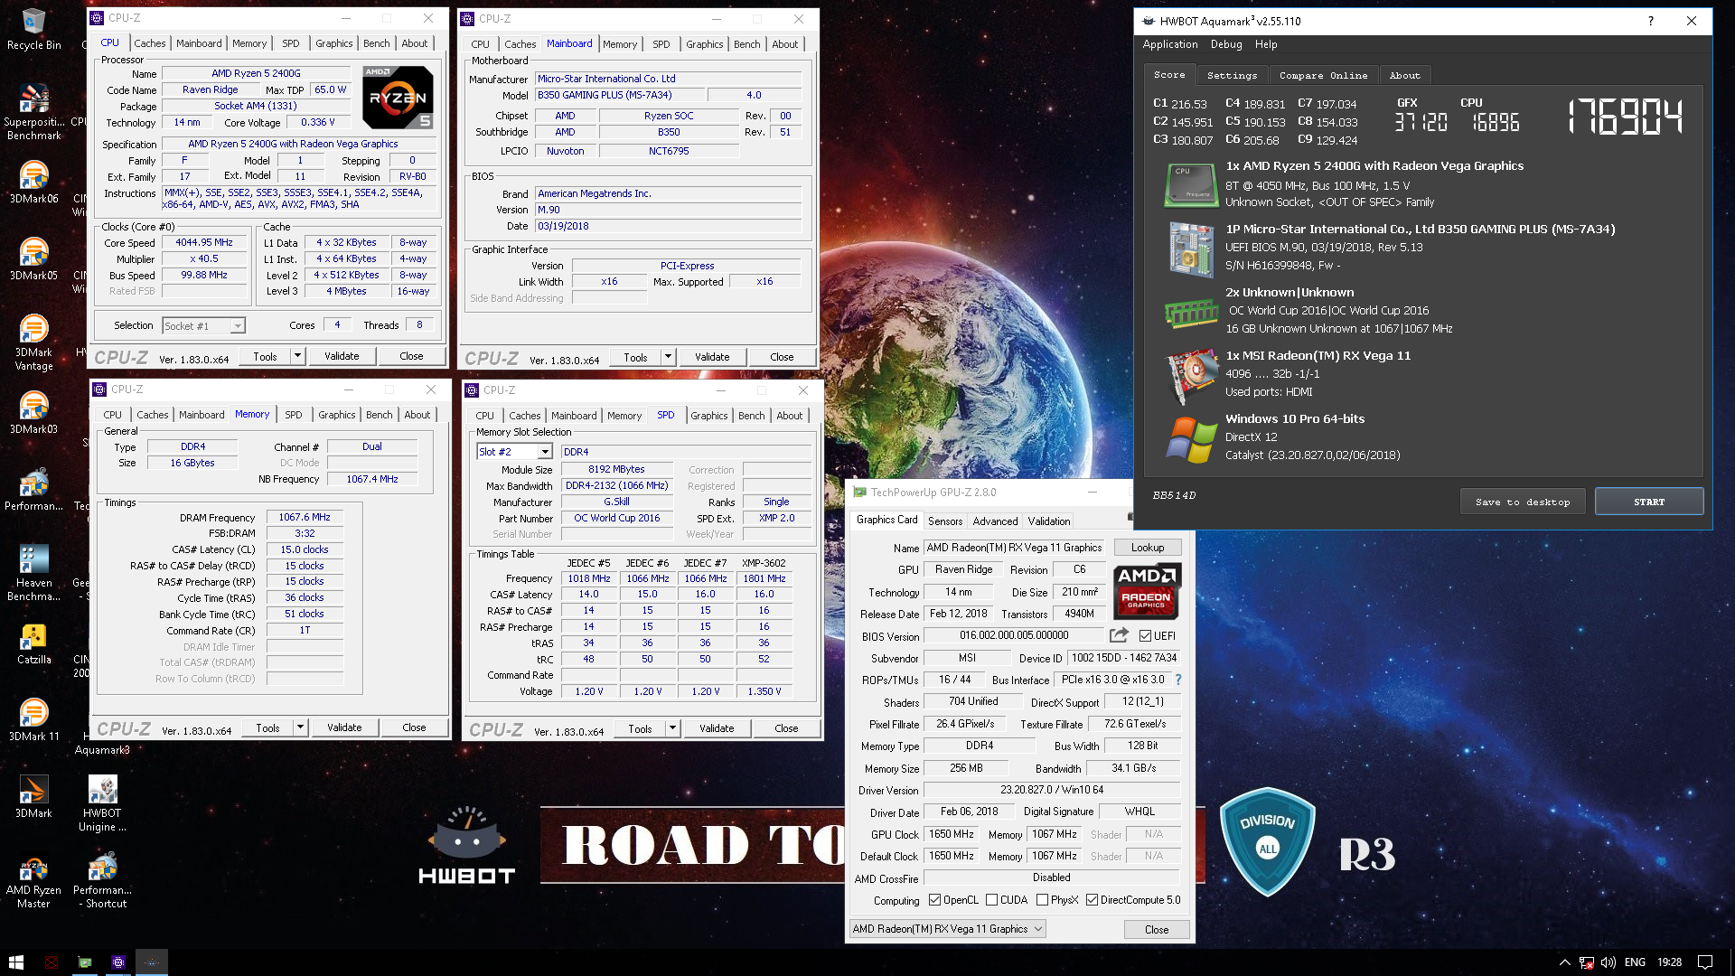
Task: Click the BIOS share/export icon in GPU-Z
Action: pyautogui.click(x=1119, y=635)
